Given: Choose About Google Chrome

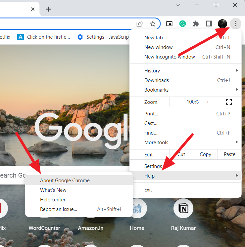Looking at the screenshot, I should click(x=79, y=181).
